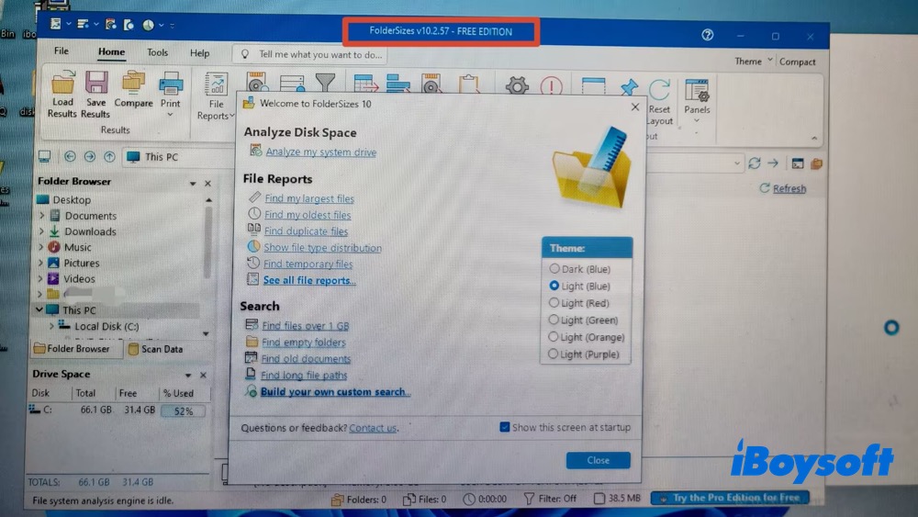
Task: Close the Drive Space panel
Action: (x=203, y=375)
